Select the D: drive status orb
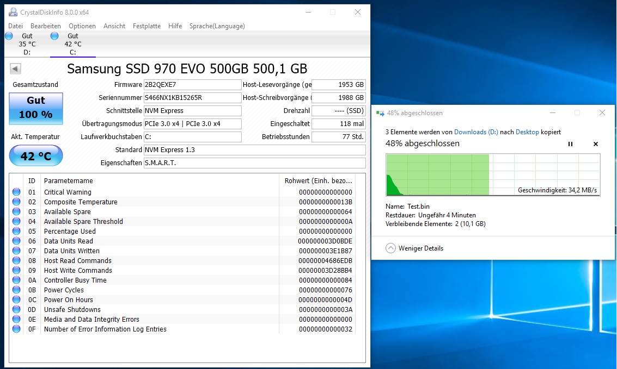This screenshot has height=369, width=617. click(x=9, y=36)
